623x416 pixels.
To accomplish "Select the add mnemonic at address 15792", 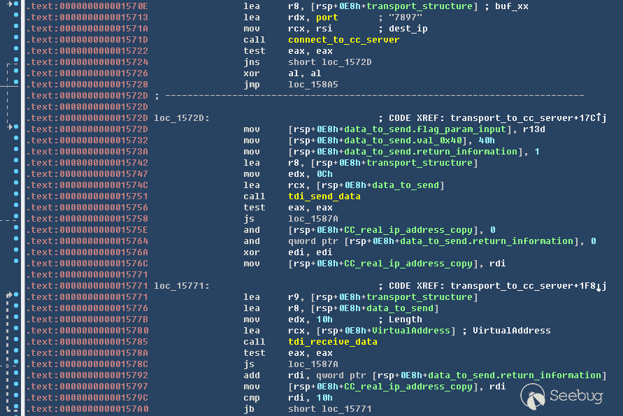I will point(252,375).
